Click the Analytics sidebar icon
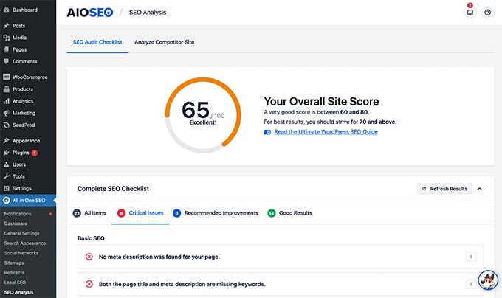 6,101
